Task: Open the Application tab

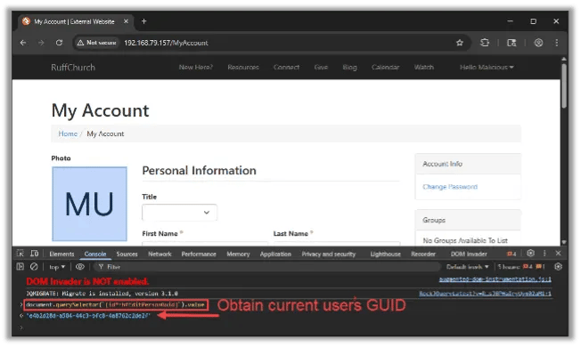Action: [x=275, y=254]
